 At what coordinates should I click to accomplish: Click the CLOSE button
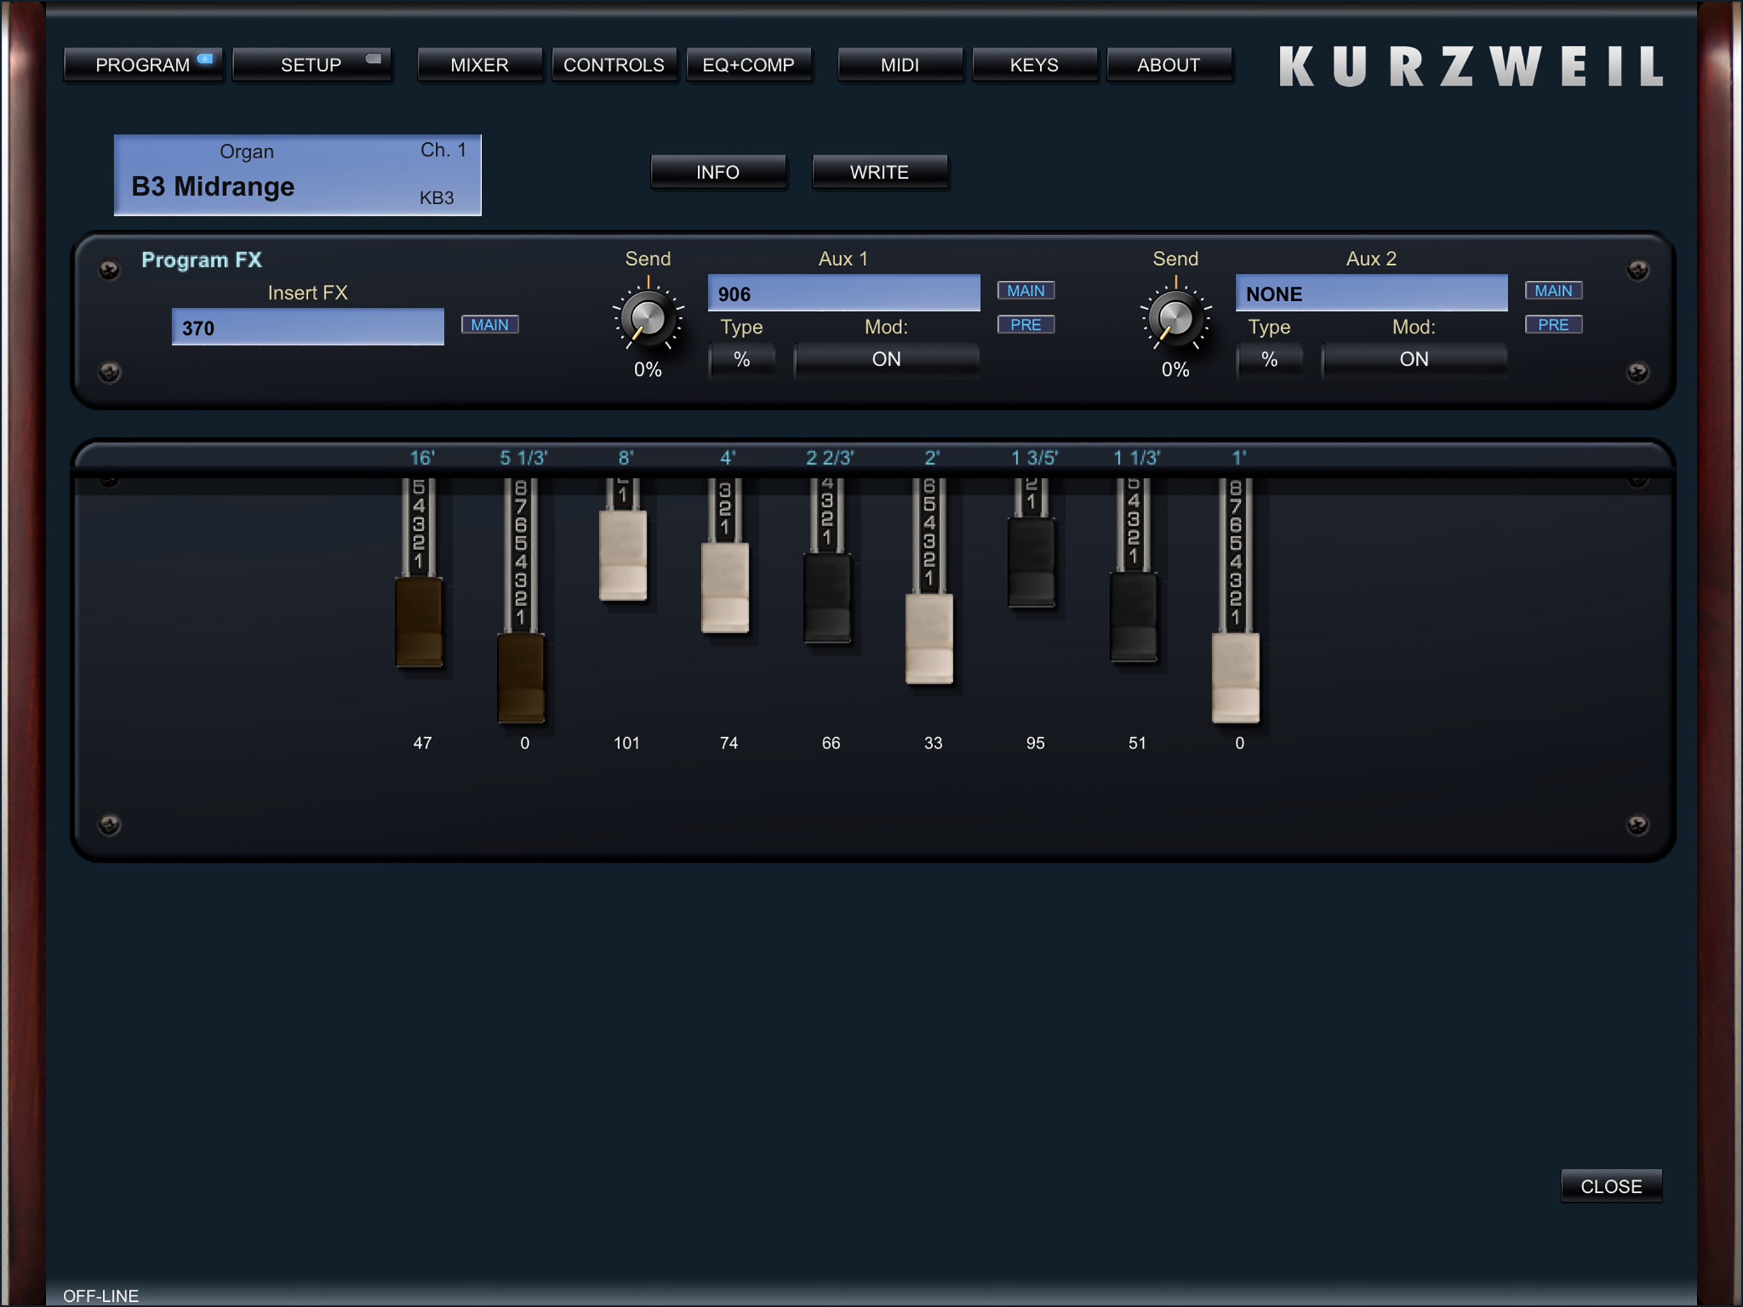(1612, 1186)
